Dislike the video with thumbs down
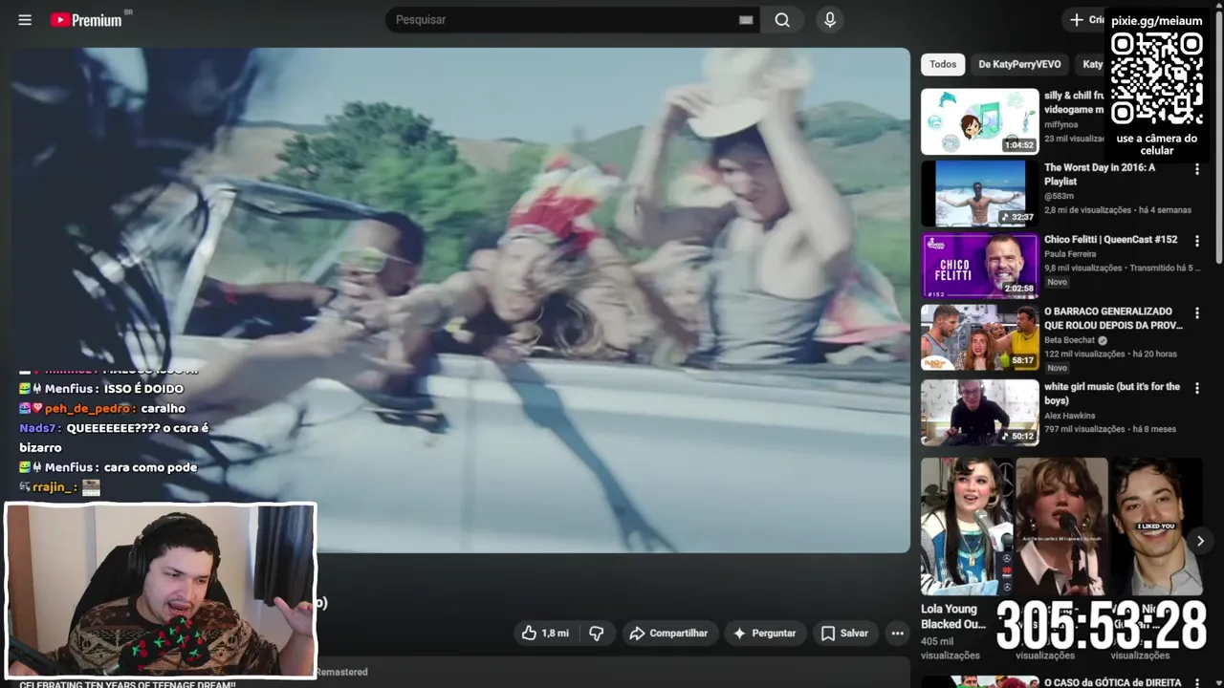The width and height of the screenshot is (1224, 688). click(x=597, y=633)
